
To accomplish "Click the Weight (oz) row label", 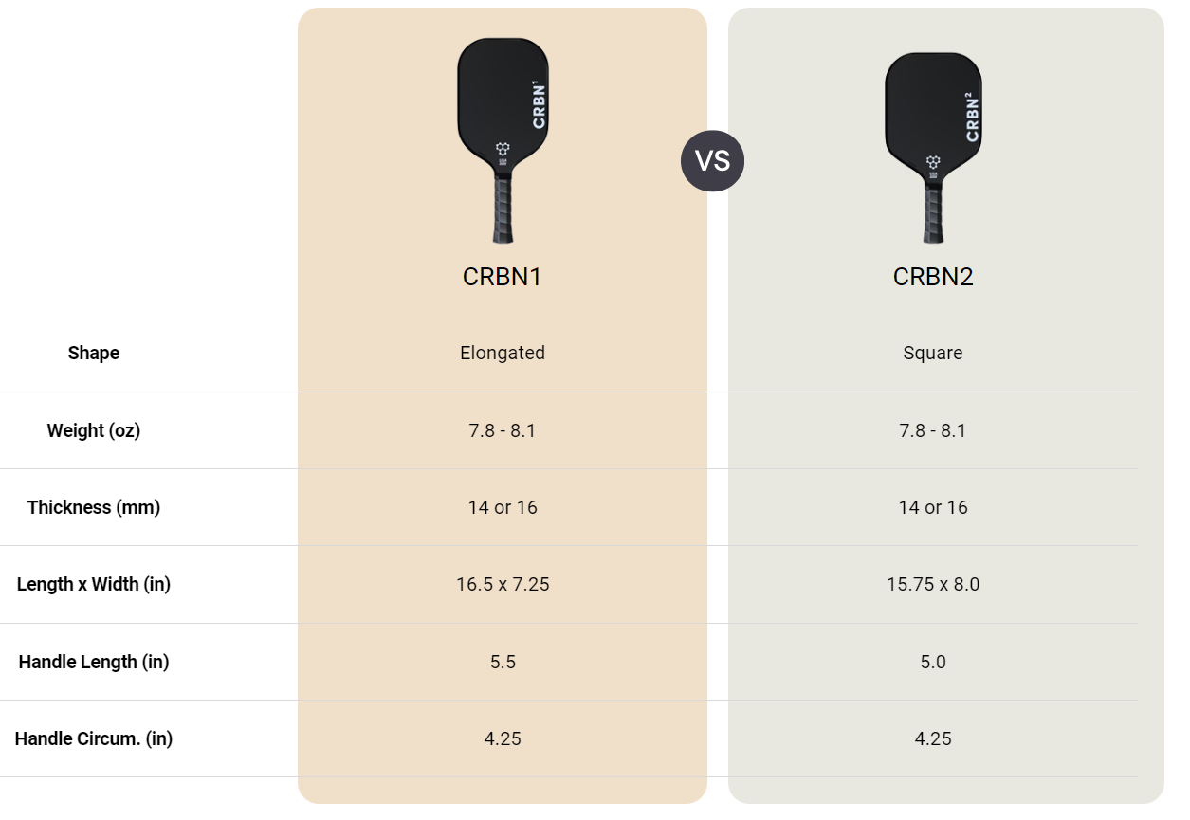I will pyautogui.click(x=94, y=430).
